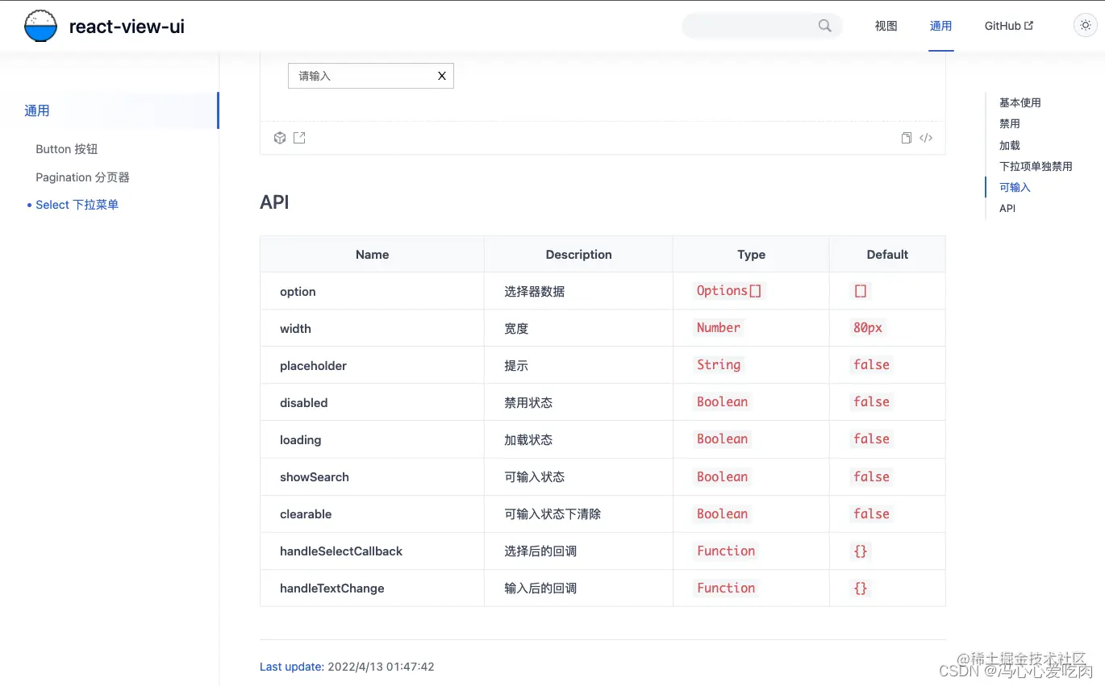Open demo in CodeSandbox cube icon

pyautogui.click(x=280, y=138)
